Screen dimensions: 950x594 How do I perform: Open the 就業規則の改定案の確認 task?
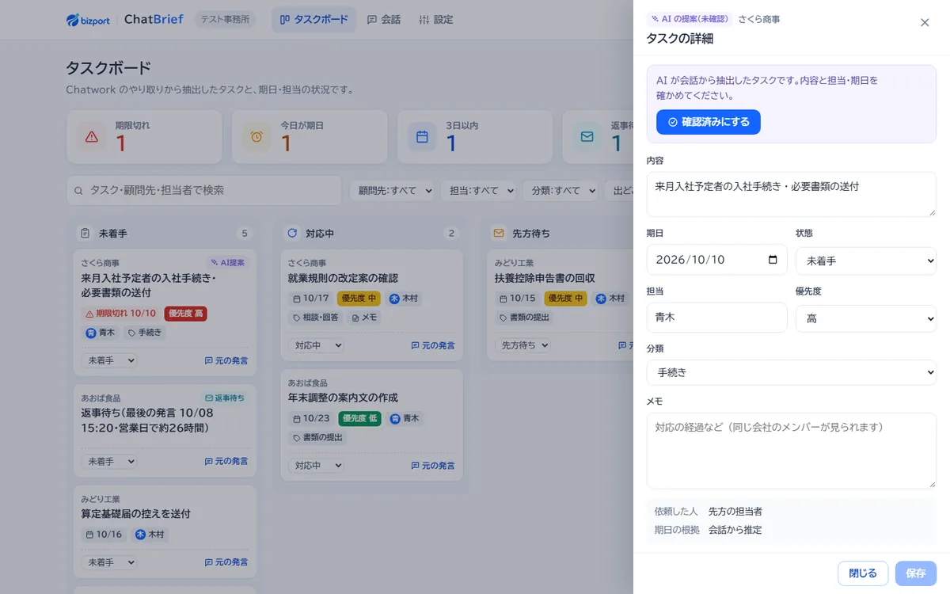pos(343,279)
